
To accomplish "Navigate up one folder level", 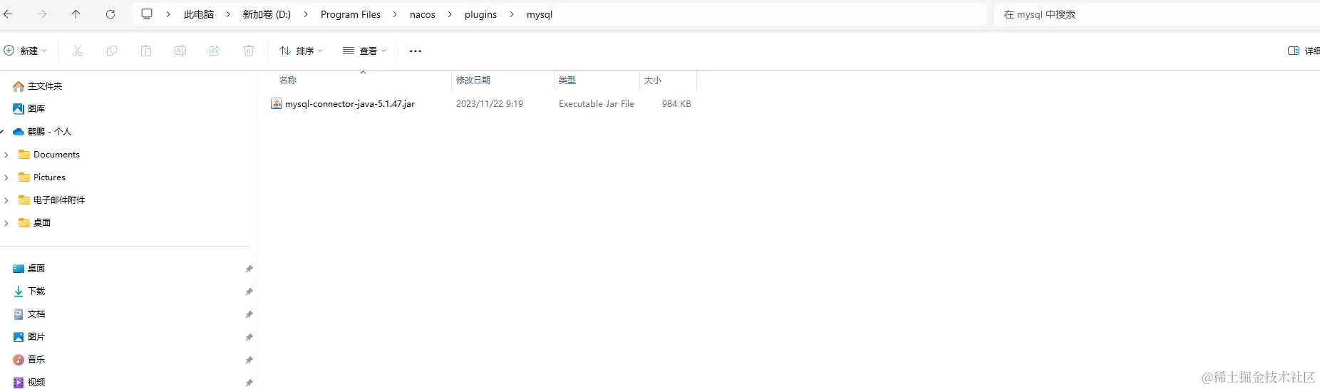I will 76,14.
